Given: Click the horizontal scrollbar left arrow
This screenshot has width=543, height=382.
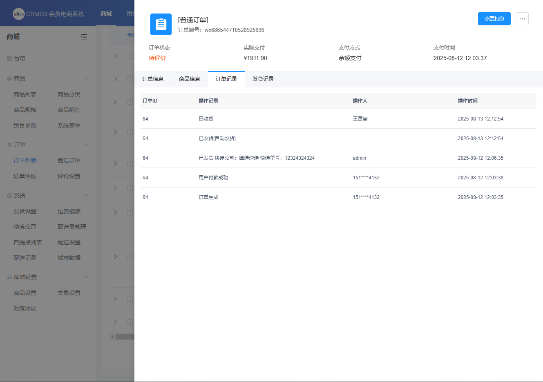Looking at the screenshot, I should [x=112, y=337].
